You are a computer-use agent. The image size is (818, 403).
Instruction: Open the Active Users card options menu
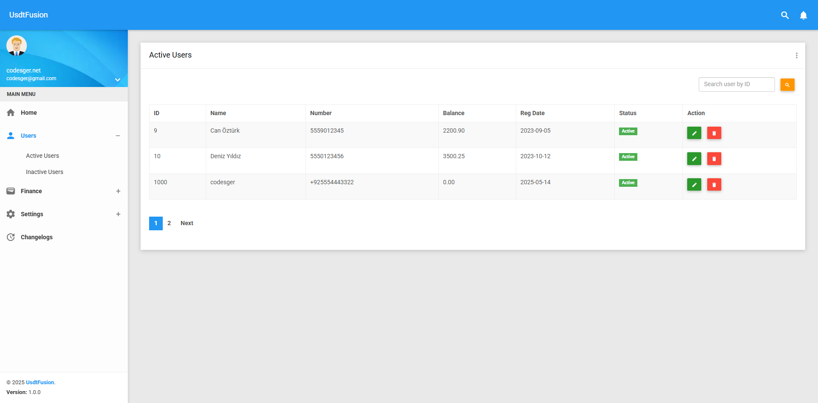(x=796, y=55)
